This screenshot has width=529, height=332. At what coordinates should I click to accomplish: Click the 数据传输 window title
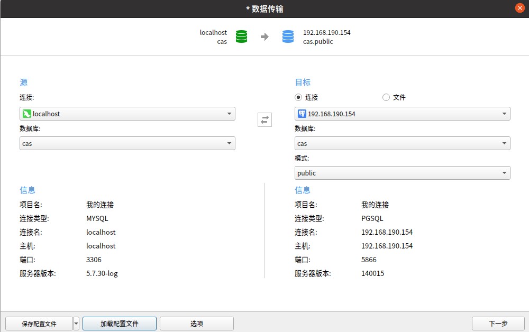coord(265,9)
